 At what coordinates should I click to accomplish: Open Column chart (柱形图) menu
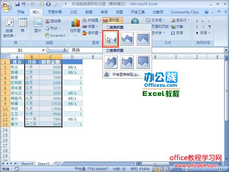tap(75, 27)
